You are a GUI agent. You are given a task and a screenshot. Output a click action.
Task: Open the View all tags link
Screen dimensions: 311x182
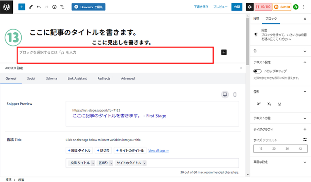pyautogui.click(x=158, y=151)
